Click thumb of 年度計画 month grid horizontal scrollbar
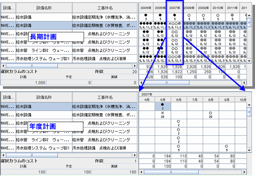The height and width of the screenshot is (176, 255). click(171, 172)
